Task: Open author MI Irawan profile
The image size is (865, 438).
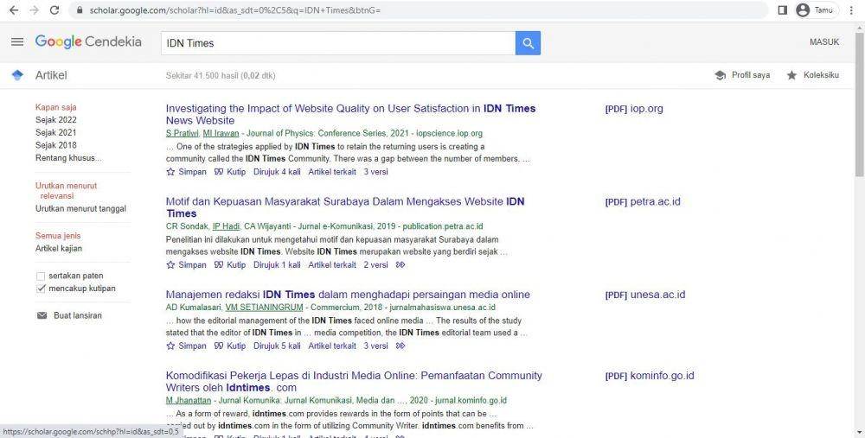Action: pyautogui.click(x=221, y=133)
